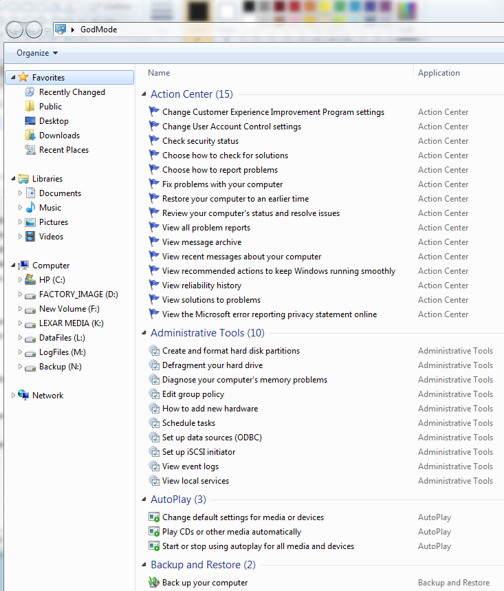
Task: Select the Favorites star icon
Action: [23, 77]
